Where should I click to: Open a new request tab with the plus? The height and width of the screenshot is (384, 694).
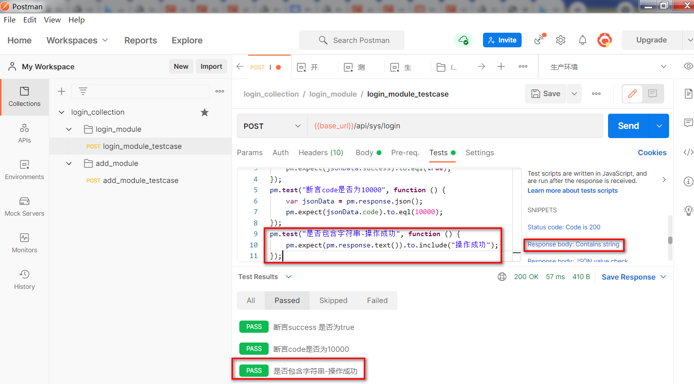[x=501, y=67]
